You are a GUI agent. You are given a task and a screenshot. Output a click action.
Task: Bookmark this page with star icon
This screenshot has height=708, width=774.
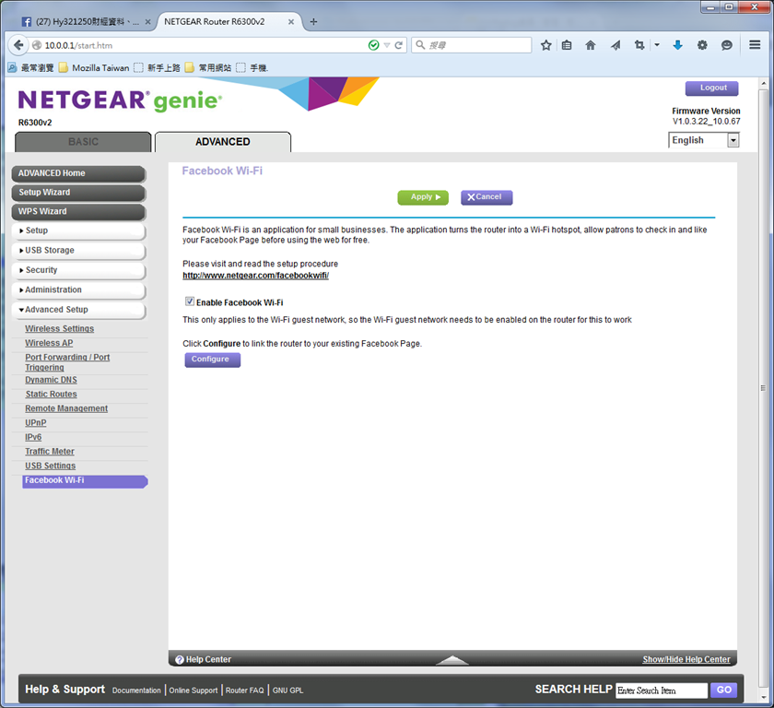[545, 45]
